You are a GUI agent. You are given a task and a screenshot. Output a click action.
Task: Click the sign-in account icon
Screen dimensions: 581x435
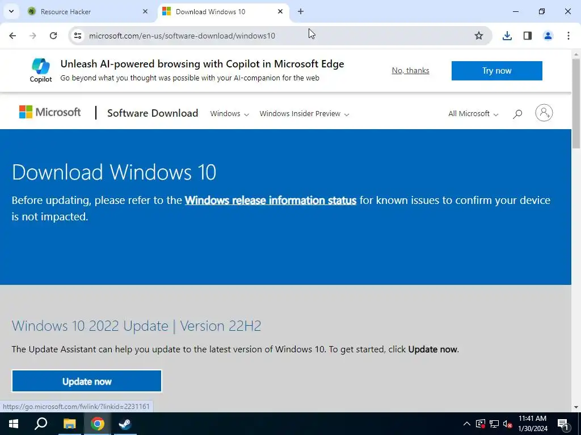click(544, 113)
